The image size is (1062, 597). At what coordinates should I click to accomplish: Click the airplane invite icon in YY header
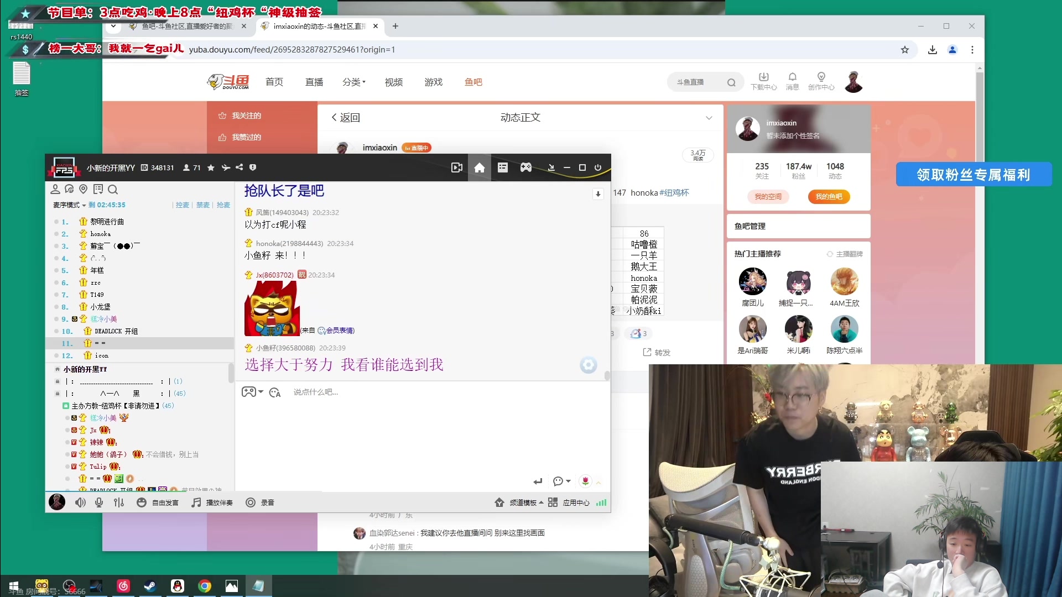226,167
